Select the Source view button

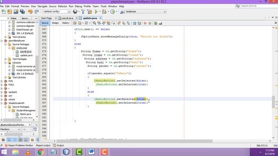tap(45, 23)
